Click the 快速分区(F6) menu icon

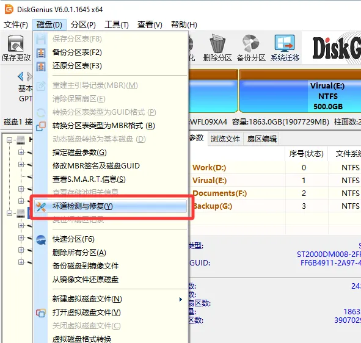41,240
